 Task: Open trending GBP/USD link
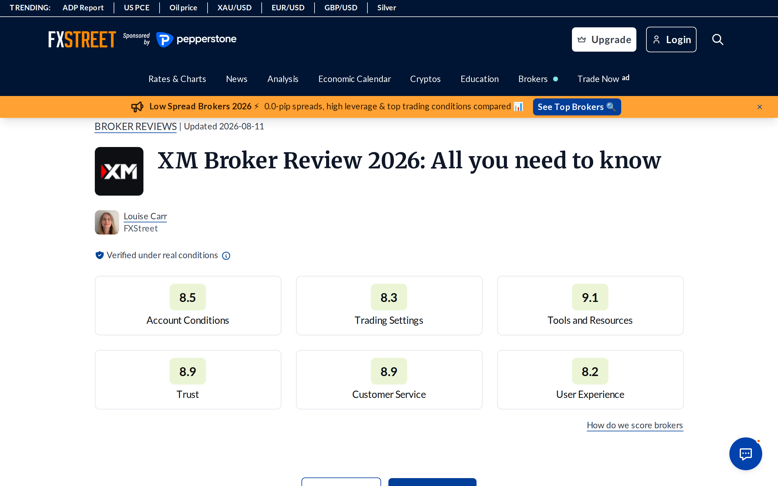tap(341, 8)
